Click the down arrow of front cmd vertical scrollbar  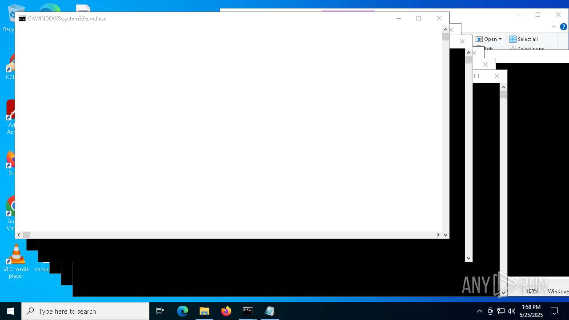coord(445,235)
